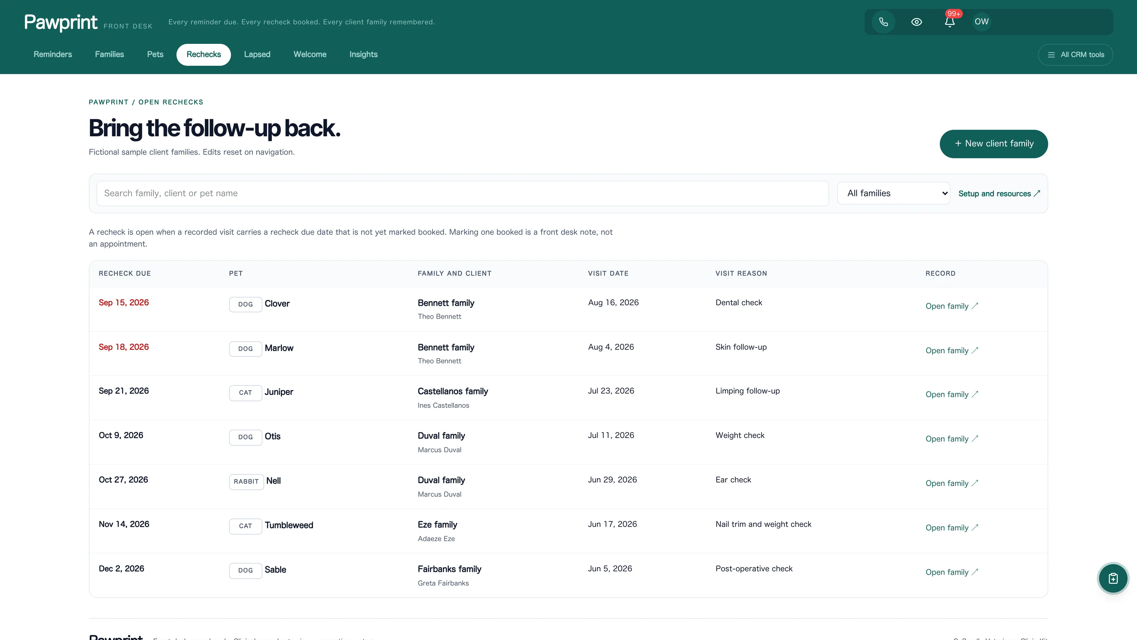The height and width of the screenshot is (640, 1137).
Task: Click Fairbanks family name
Action: click(449, 569)
